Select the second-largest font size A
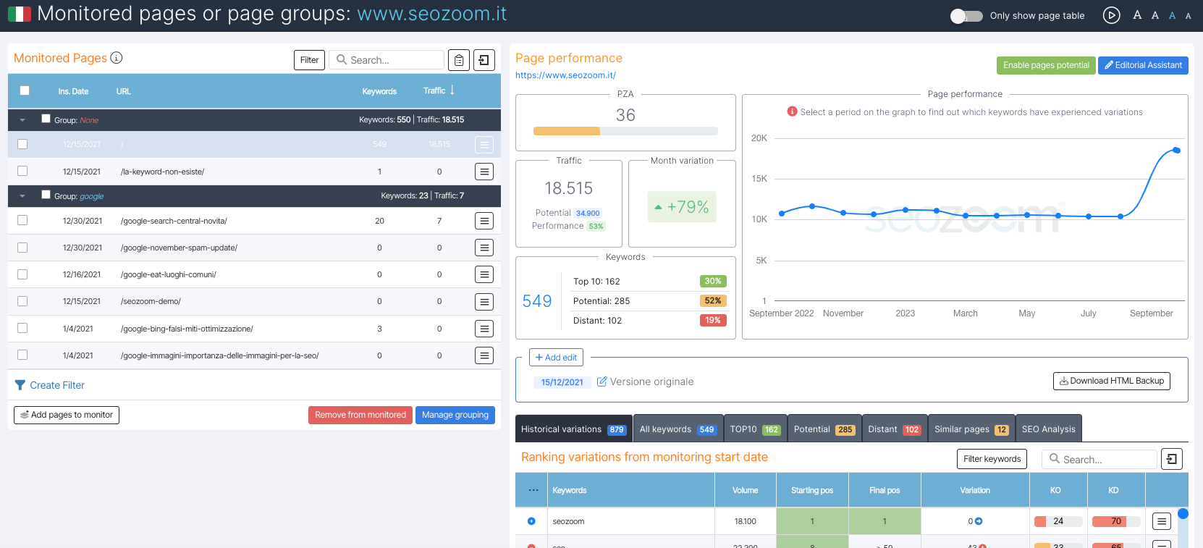The image size is (1203, 548). [x=1155, y=15]
